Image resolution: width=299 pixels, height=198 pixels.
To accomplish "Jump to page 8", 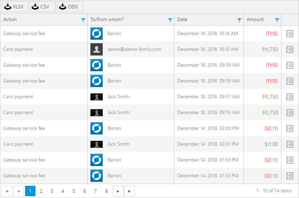I will 106,191.
